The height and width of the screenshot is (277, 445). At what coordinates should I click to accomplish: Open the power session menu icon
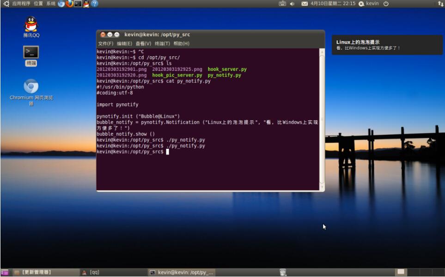[x=386, y=4]
